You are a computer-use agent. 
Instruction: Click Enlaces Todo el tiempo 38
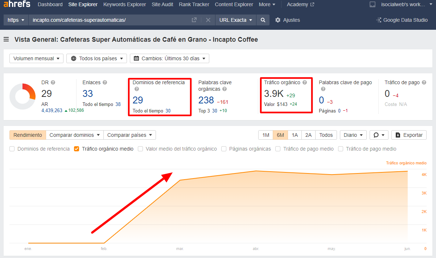click(118, 104)
